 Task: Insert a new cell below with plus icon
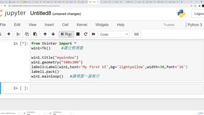9,34
